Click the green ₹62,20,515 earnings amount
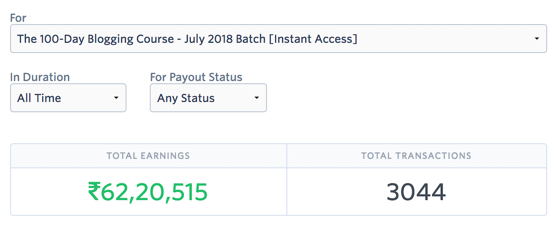Screen dimensions: 558x229 [x=148, y=192]
